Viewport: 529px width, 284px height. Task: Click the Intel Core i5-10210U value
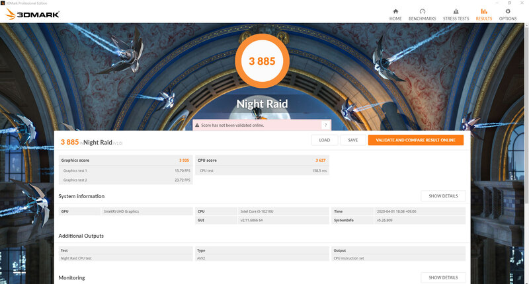click(x=257, y=211)
